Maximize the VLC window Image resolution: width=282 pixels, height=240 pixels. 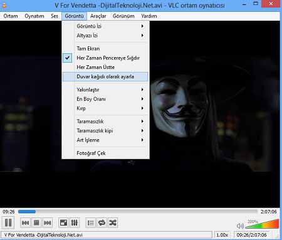(x=256, y=4)
